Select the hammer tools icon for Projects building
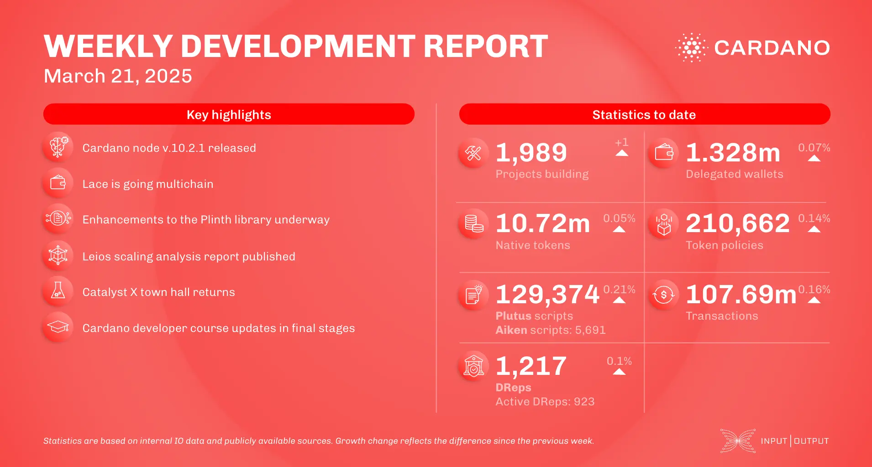This screenshot has height=467, width=872. (x=473, y=153)
